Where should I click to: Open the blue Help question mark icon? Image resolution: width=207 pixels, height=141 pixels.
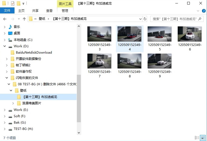pos(204,11)
